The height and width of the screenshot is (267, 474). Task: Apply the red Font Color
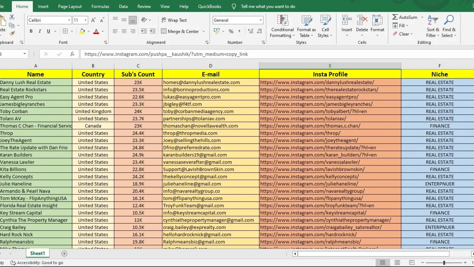point(96,31)
